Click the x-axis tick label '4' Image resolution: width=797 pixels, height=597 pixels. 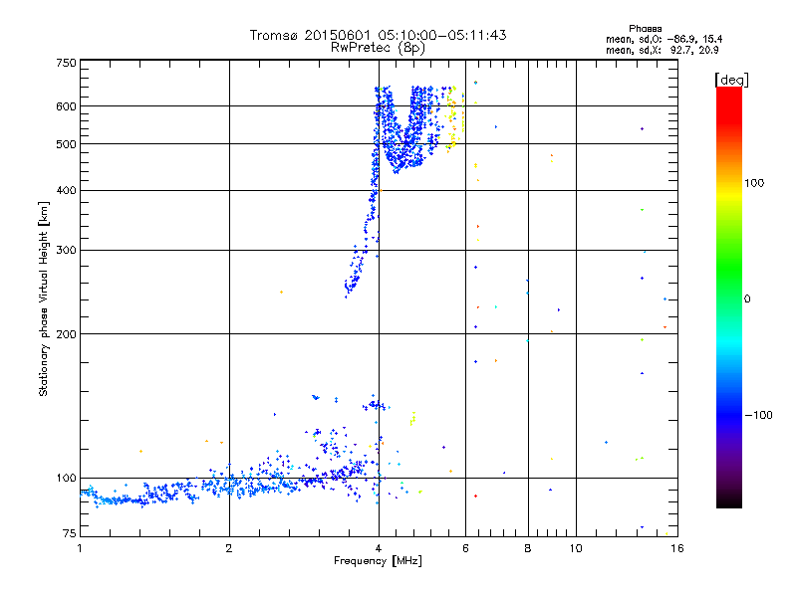(379, 548)
